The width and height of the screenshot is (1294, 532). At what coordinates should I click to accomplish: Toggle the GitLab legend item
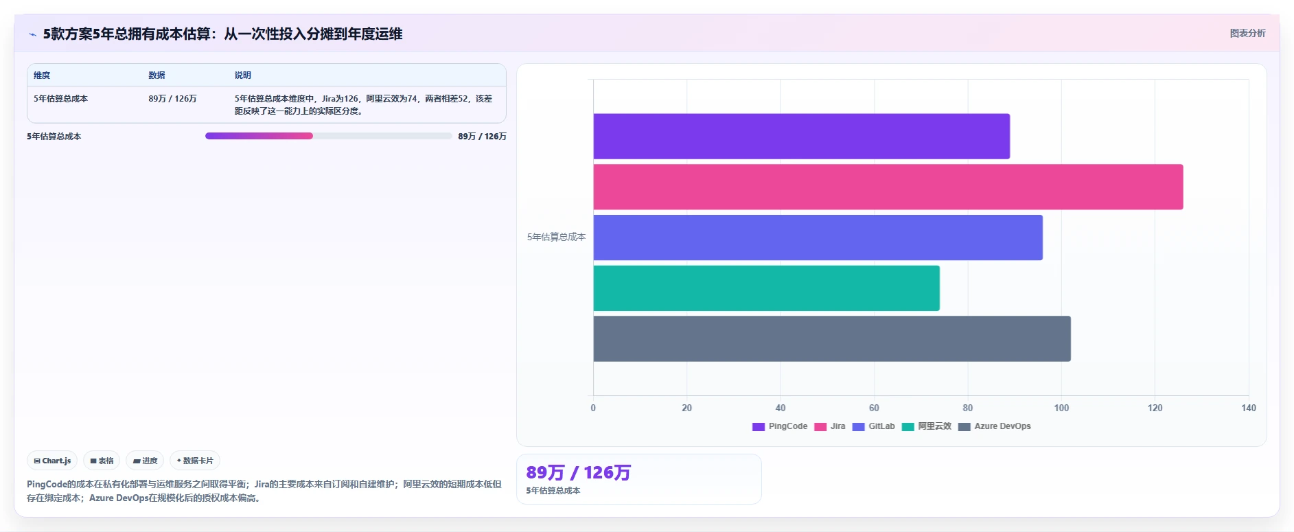(873, 426)
